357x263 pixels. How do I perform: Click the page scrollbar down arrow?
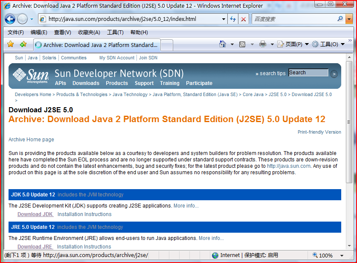pos(349,246)
